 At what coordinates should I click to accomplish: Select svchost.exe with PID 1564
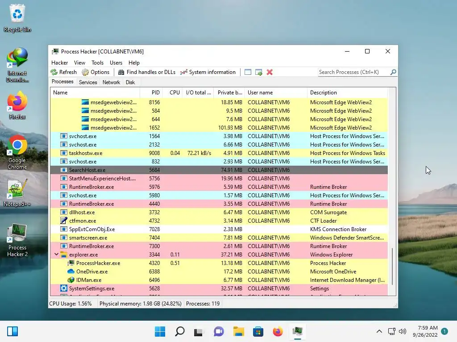[219, 136]
